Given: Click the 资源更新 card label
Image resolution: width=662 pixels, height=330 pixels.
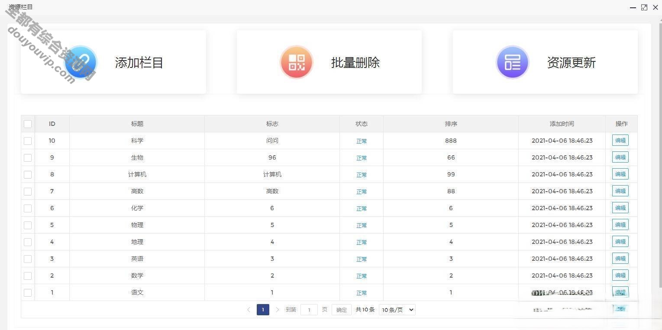Looking at the screenshot, I should (572, 63).
